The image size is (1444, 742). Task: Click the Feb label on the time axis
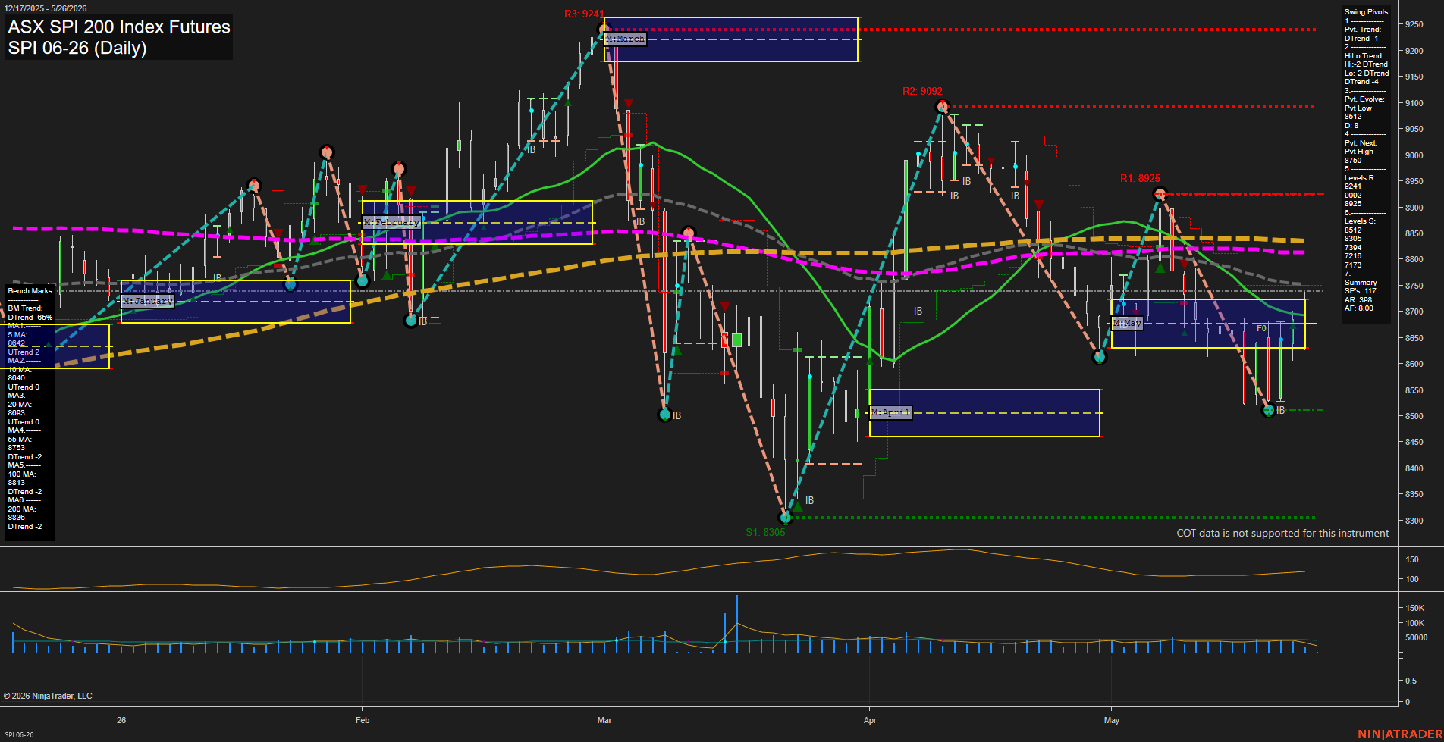363,720
